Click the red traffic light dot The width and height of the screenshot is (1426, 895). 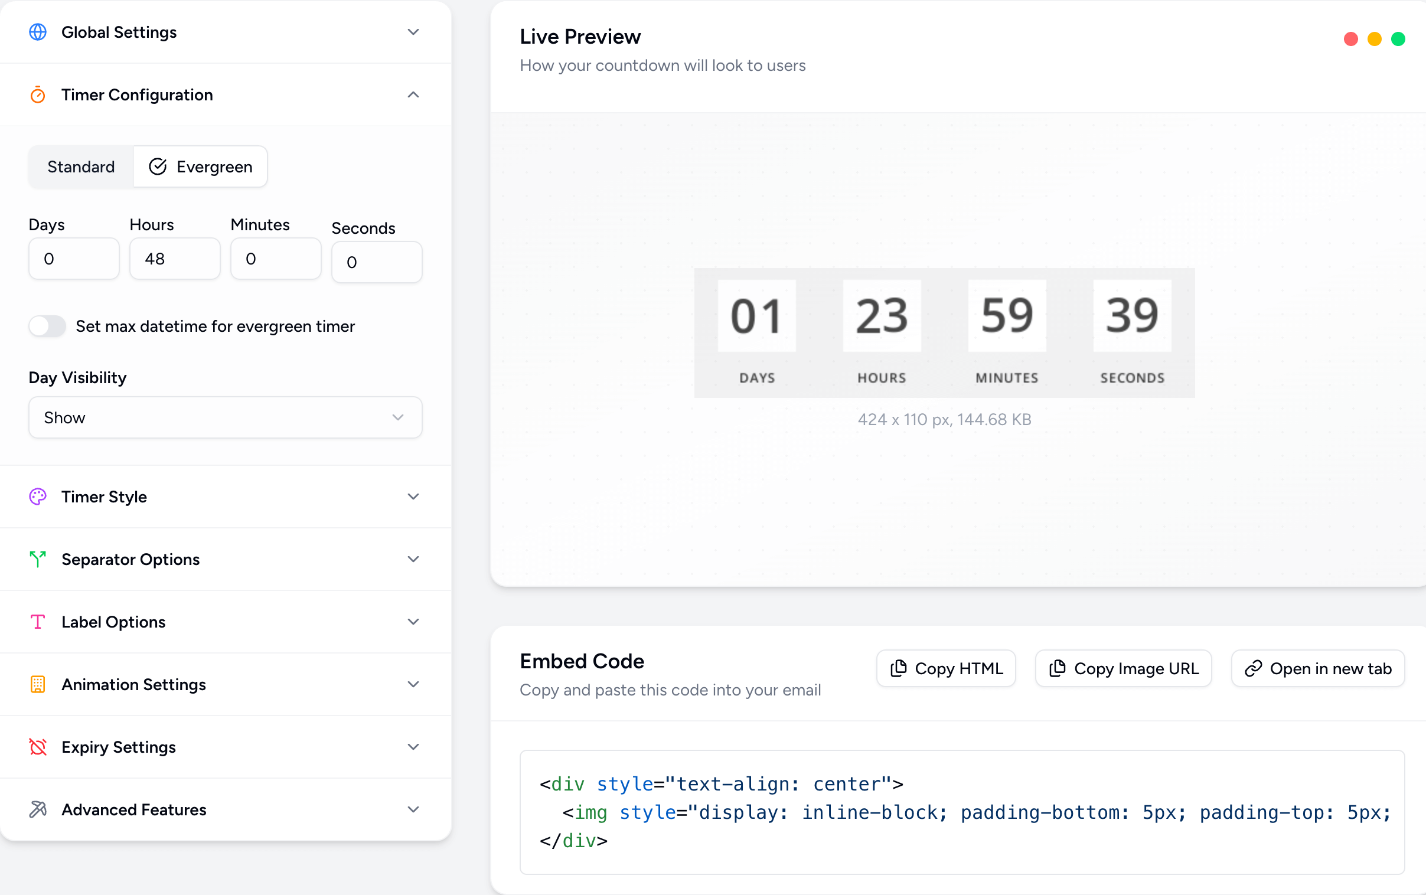[x=1350, y=38]
